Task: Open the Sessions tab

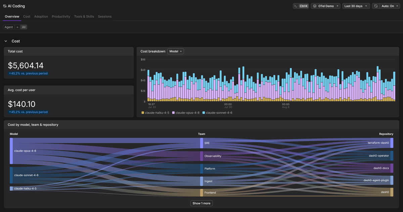Action: [105, 16]
